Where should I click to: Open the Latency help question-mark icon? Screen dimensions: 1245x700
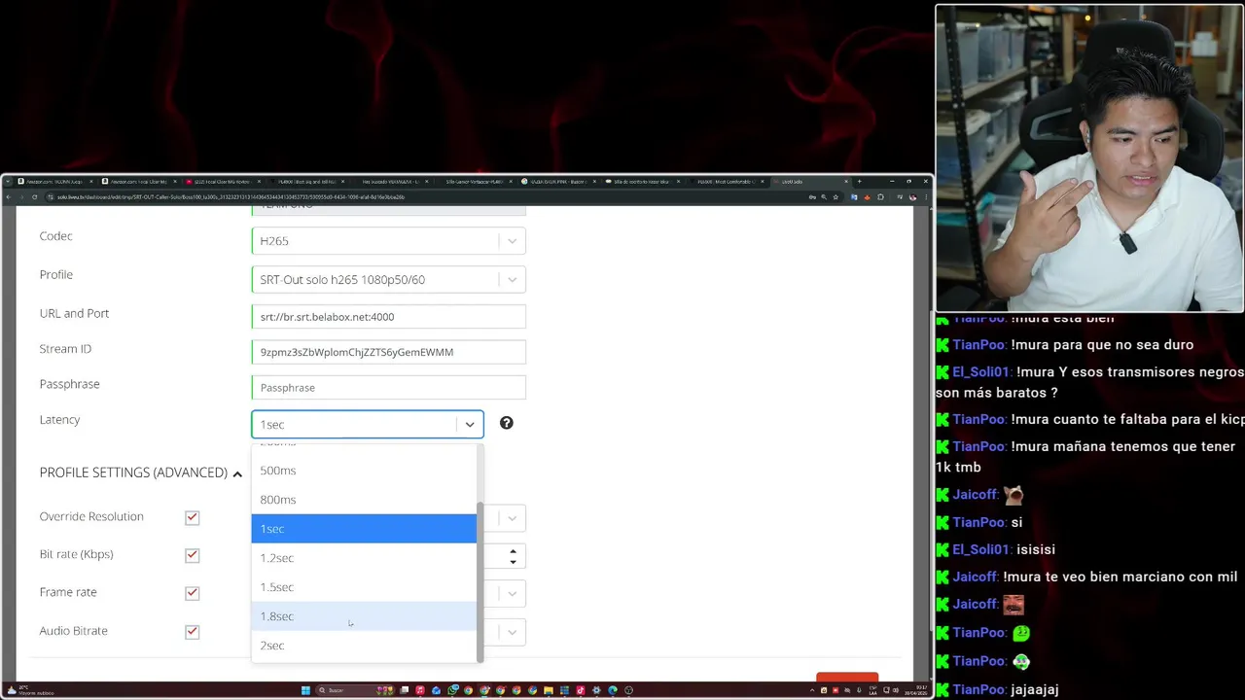point(506,423)
